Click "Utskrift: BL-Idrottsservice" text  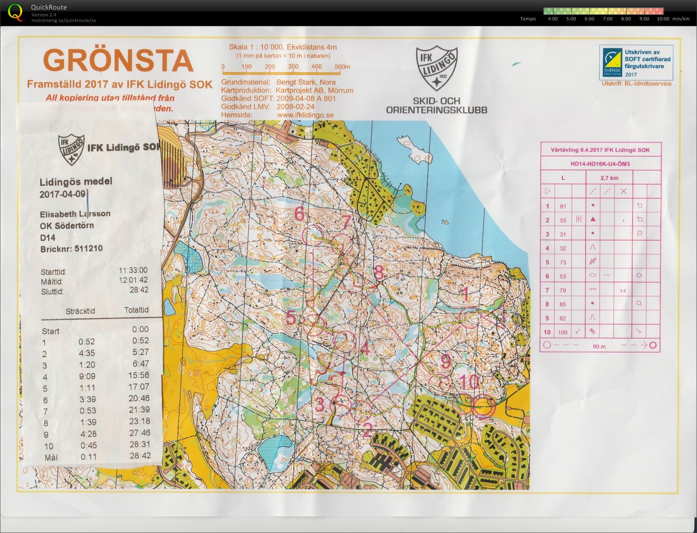click(x=637, y=83)
